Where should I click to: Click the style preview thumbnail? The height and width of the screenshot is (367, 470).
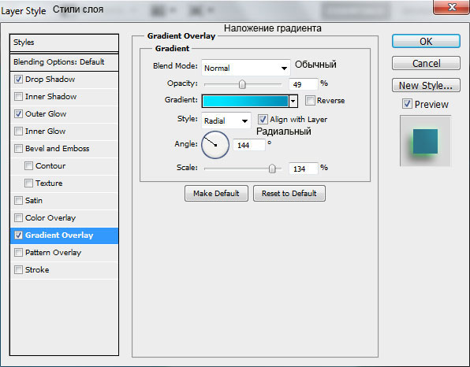pyautogui.click(x=425, y=141)
